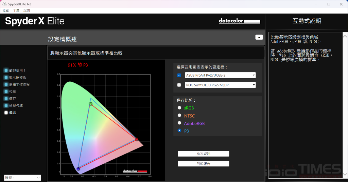Click the 互動式說明 panel heading
Image resolution: width=348 pixels, height=182 pixels.
pyautogui.click(x=307, y=21)
